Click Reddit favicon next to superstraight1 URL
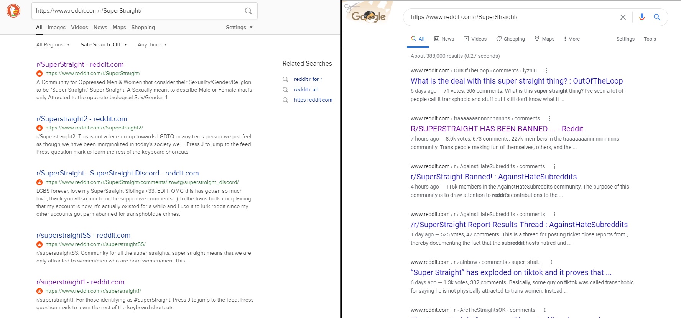 click(x=39, y=291)
